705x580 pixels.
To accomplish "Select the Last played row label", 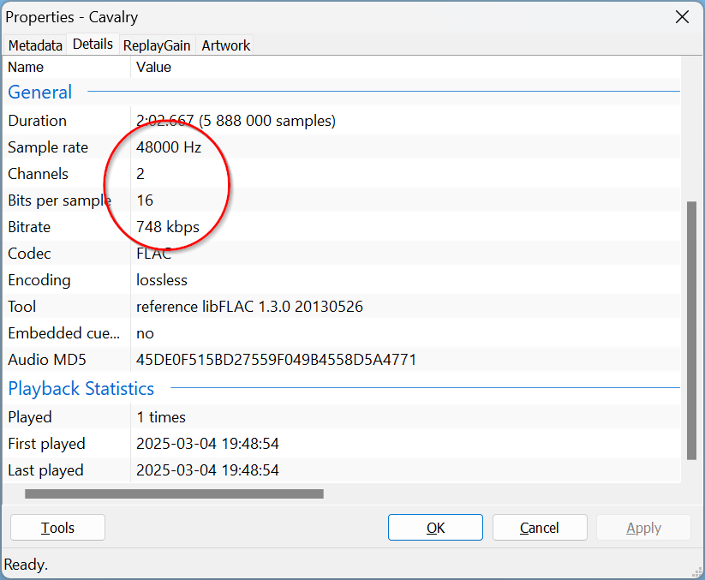I will click(46, 469).
